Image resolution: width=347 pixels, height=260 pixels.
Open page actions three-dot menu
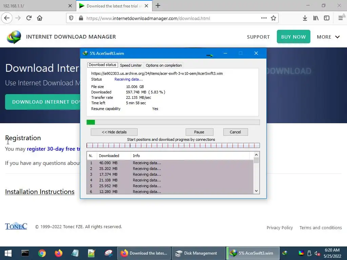(x=264, y=18)
